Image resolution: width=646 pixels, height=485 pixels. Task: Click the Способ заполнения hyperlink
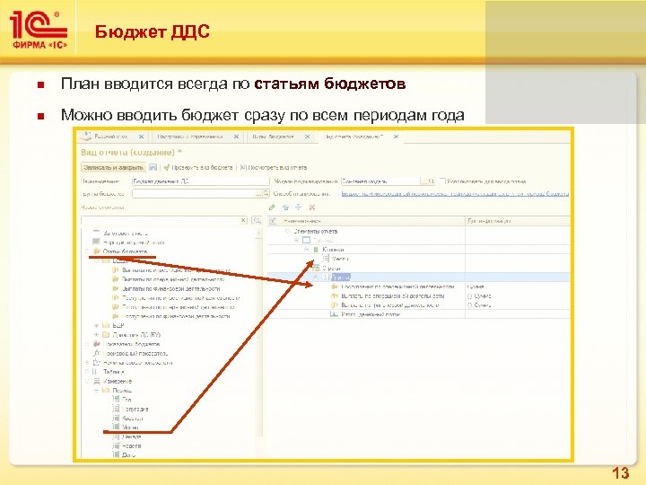click(x=455, y=193)
